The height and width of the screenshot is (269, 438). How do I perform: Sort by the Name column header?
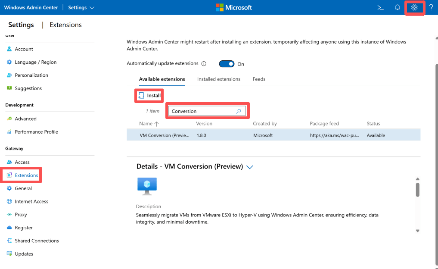click(149, 124)
